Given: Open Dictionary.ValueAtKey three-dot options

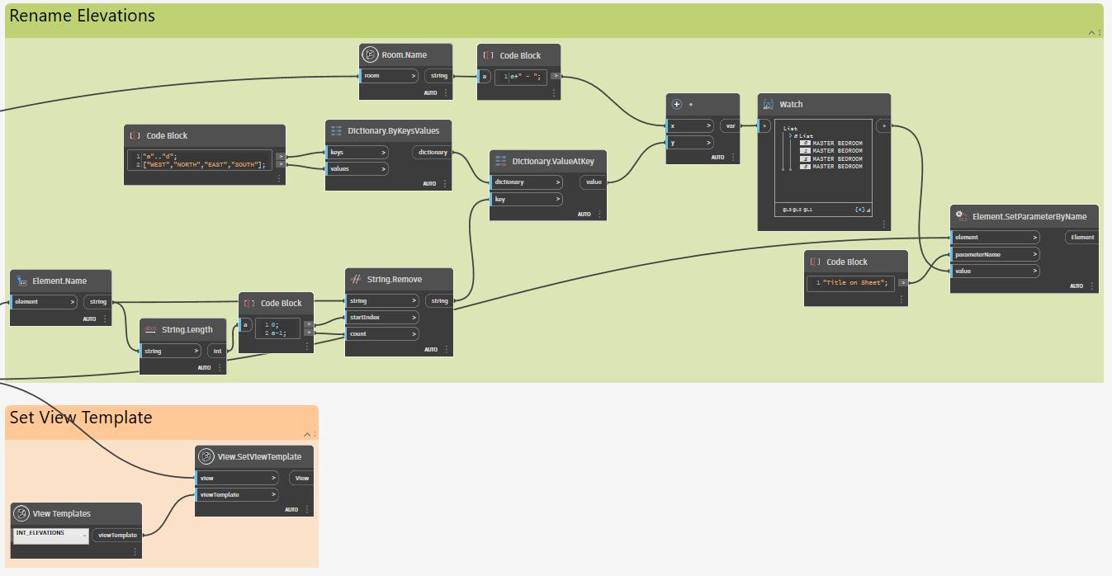Looking at the screenshot, I should (600, 214).
